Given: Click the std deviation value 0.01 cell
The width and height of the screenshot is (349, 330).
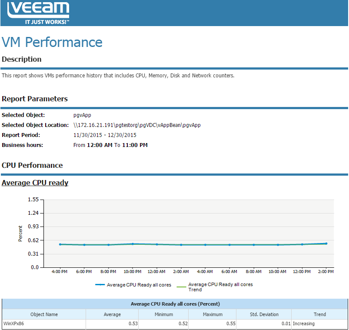Looking at the screenshot, I should click(264, 324).
